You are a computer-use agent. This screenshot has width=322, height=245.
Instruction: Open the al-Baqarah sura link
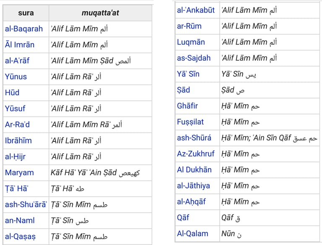[24, 29]
